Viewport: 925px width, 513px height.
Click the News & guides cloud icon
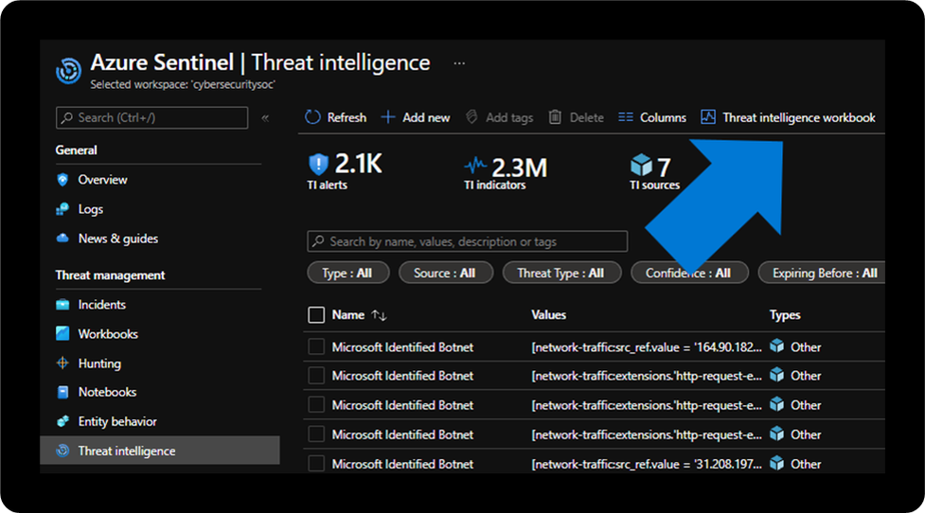62,239
